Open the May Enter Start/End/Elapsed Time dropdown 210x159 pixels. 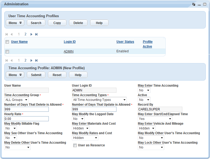(x=155, y=119)
